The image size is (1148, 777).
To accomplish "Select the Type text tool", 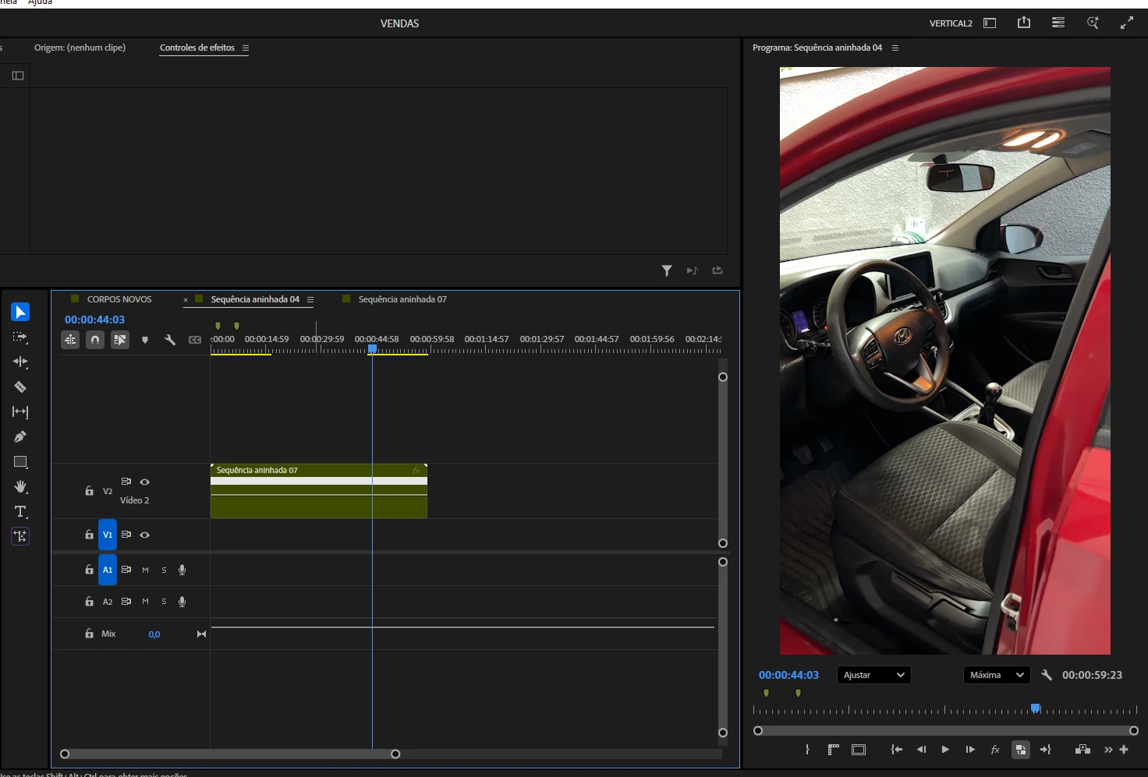I will pyautogui.click(x=20, y=511).
